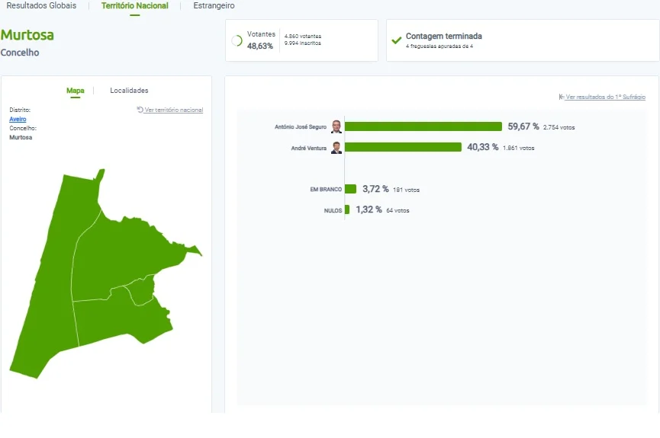The height and width of the screenshot is (438, 660).
Task: Open the Resultados Globais tab
Action: point(41,5)
